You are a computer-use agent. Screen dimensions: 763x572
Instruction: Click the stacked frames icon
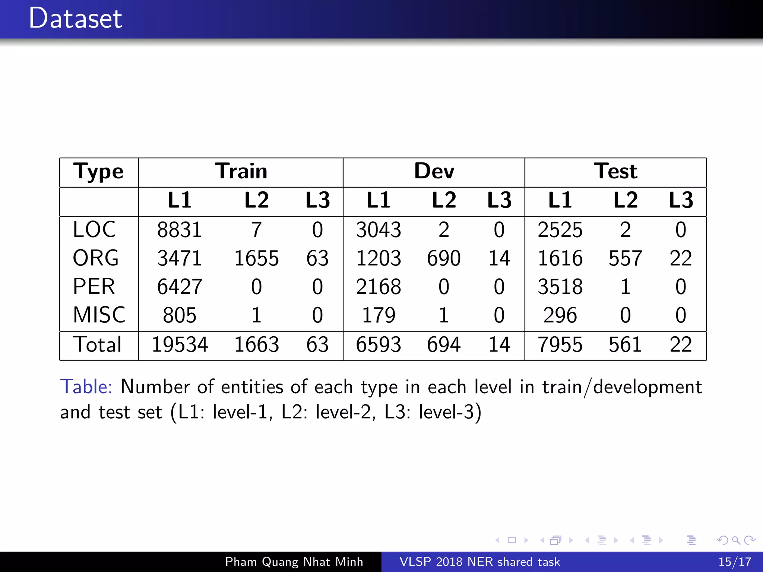click(555, 540)
